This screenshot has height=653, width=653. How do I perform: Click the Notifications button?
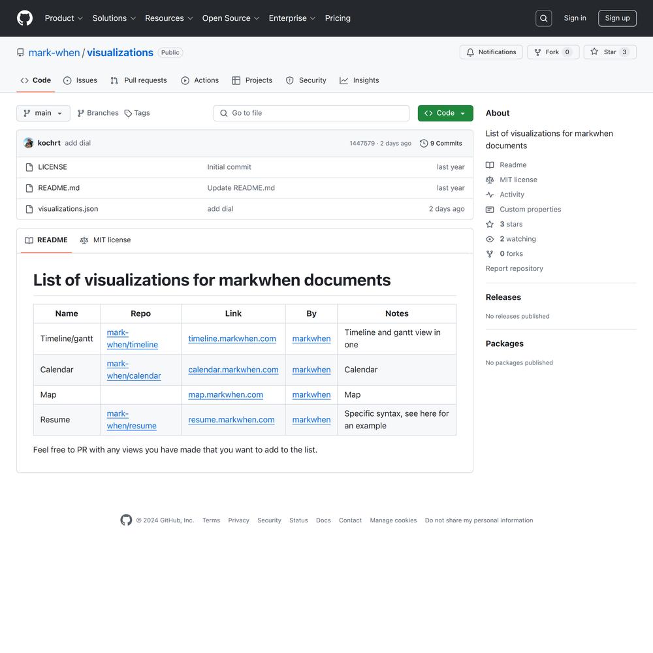click(491, 52)
